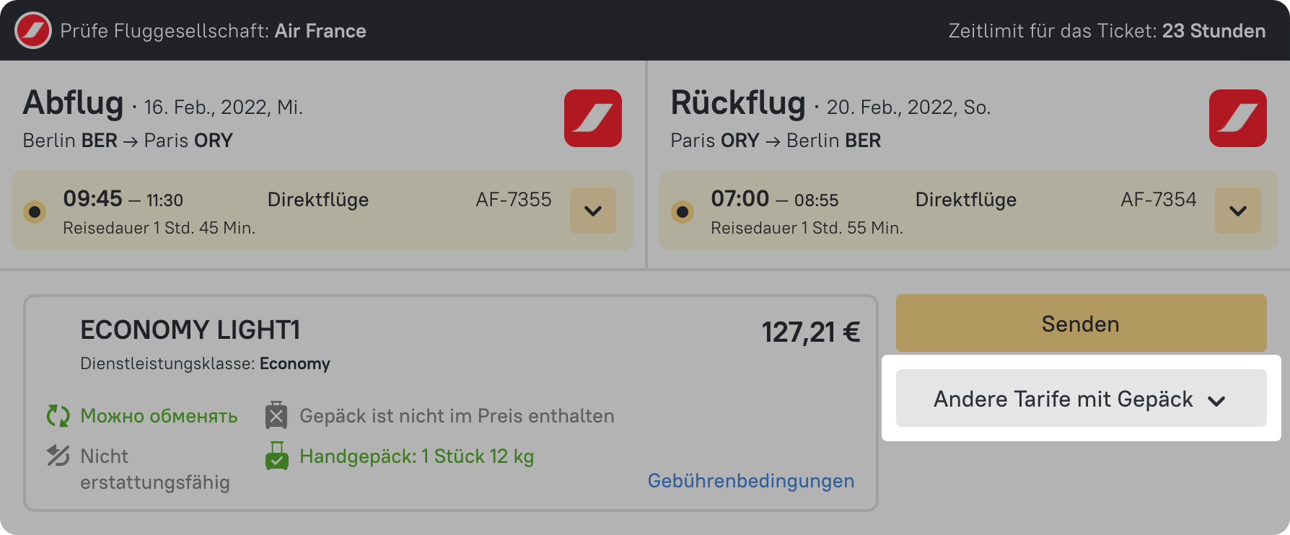Click the Air France logo in header
This screenshot has height=535, width=1290.
(x=32, y=31)
